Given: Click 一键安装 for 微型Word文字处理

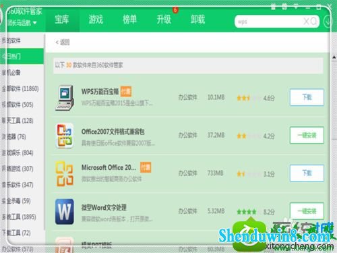Looking at the screenshot, I should tap(307, 211).
